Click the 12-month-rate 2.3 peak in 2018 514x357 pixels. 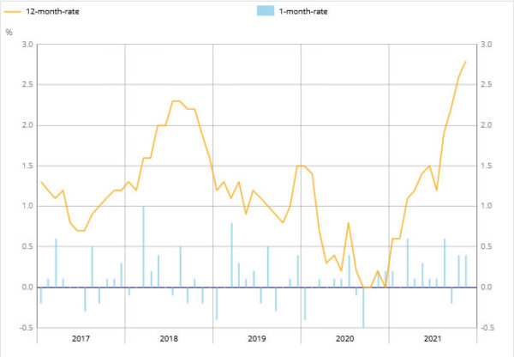pos(176,100)
